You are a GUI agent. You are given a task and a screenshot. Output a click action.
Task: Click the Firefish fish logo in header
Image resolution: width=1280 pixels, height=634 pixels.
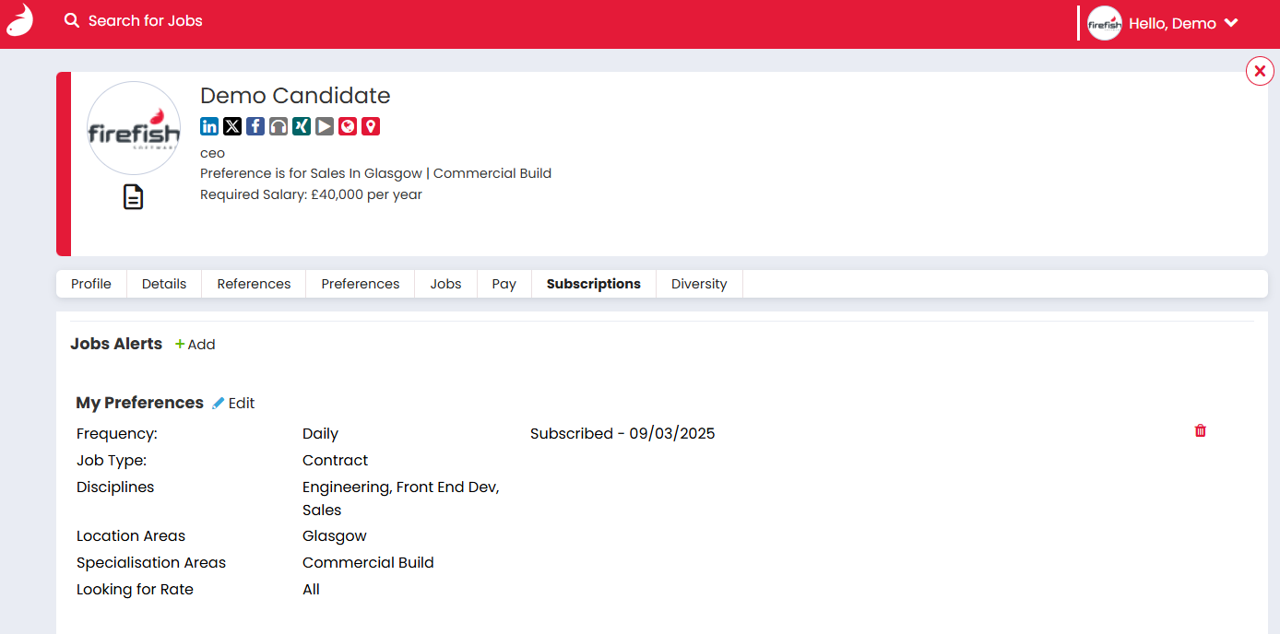(x=19, y=20)
